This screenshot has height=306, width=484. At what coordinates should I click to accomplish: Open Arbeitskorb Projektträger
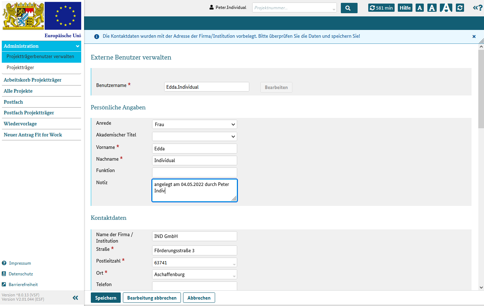click(41, 80)
